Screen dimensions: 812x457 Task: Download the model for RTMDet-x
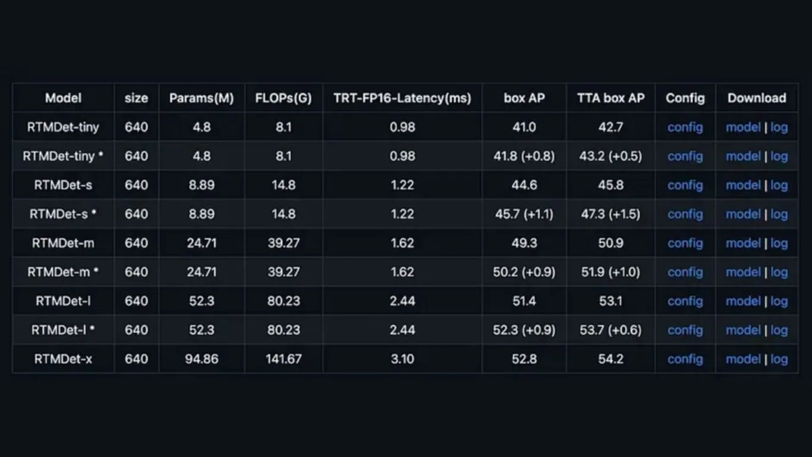tap(743, 359)
